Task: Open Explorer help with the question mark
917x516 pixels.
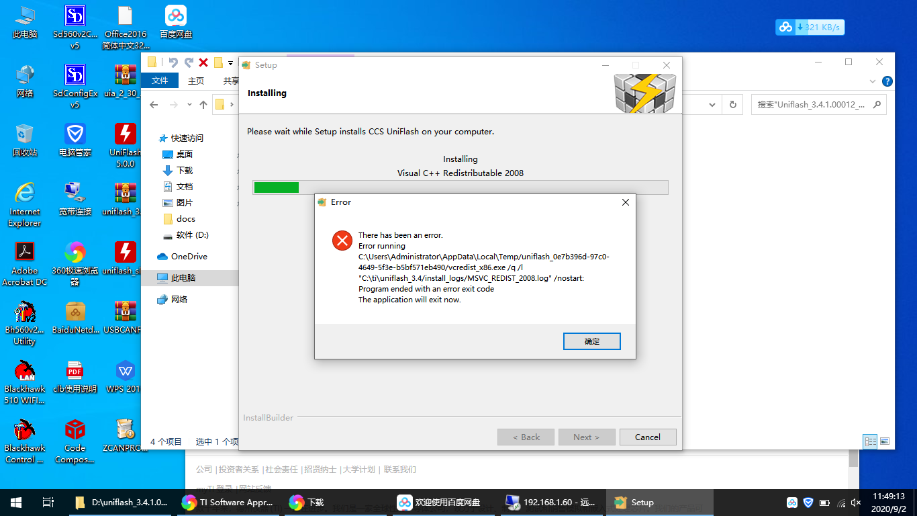Action: [887, 81]
